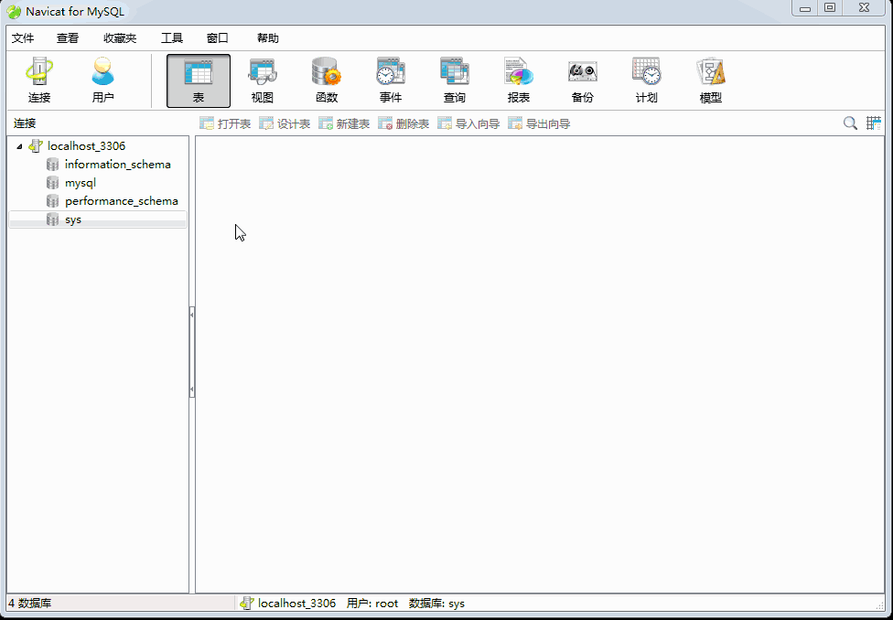Click the sys database cylinder icon
The height and width of the screenshot is (620, 893).
pyautogui.click(x=52, y=219)
